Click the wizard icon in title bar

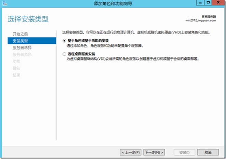click(x=4, y=3)
